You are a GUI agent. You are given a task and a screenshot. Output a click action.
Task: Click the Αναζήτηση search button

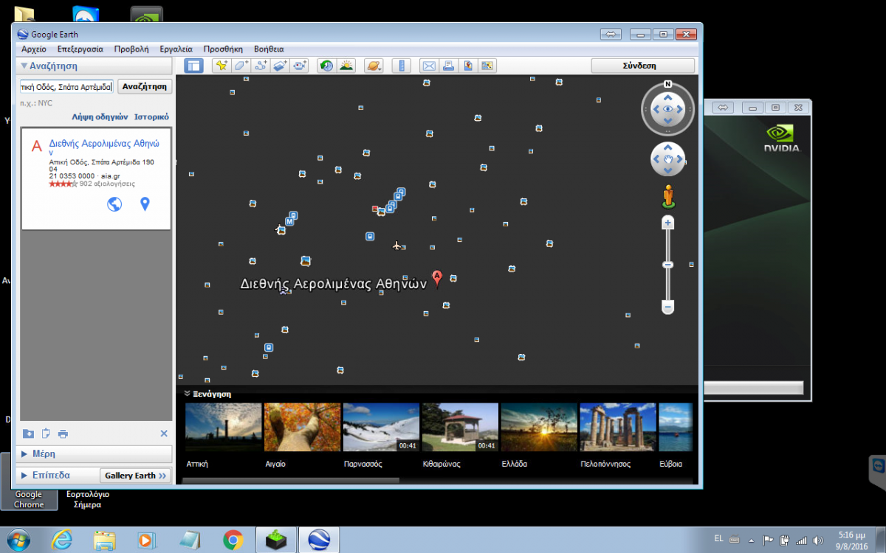(145, 87)
